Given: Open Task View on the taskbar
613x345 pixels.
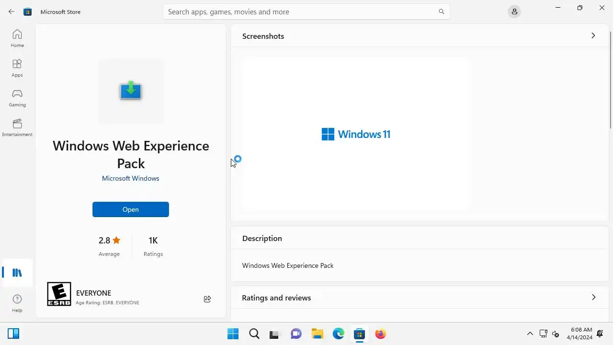Looking at the screenshot, I should [274, 333].
